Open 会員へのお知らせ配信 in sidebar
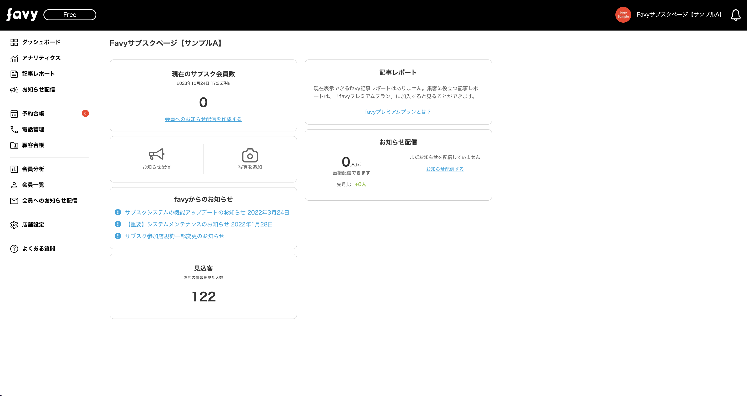Viewport: 747px width, 396px height. click(49, 200)
